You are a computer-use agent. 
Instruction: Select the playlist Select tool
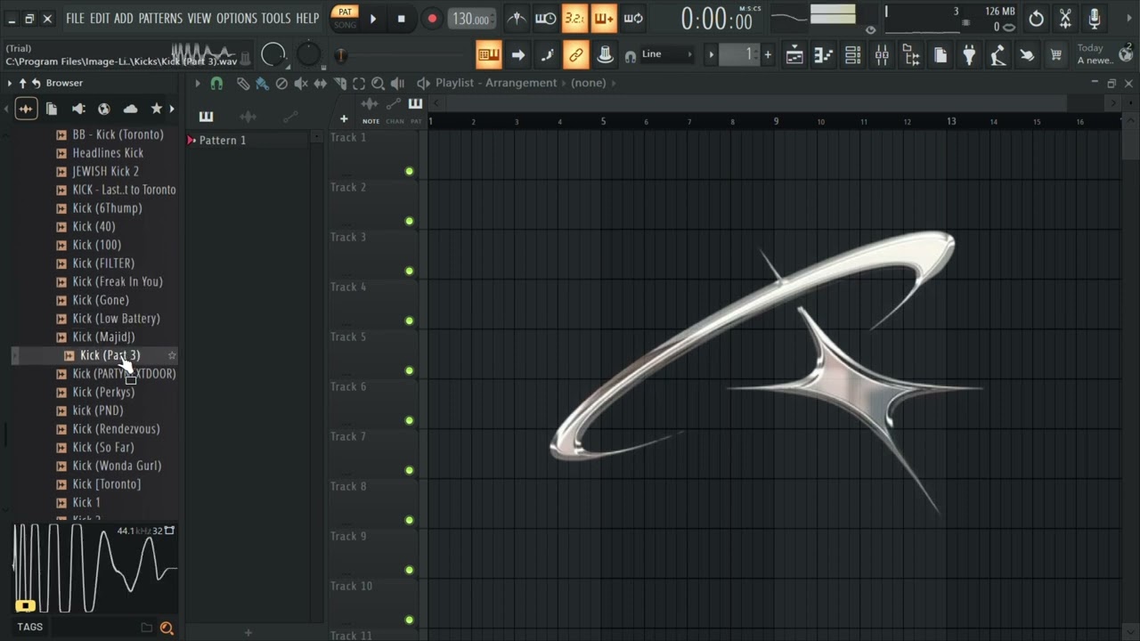tap(359, 83)
